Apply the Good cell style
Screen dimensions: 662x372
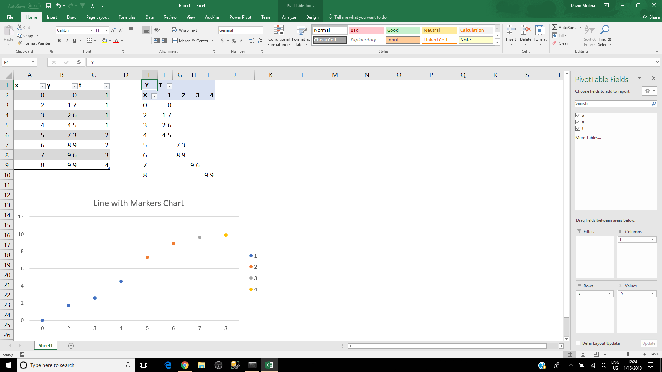tap(402, 30)
